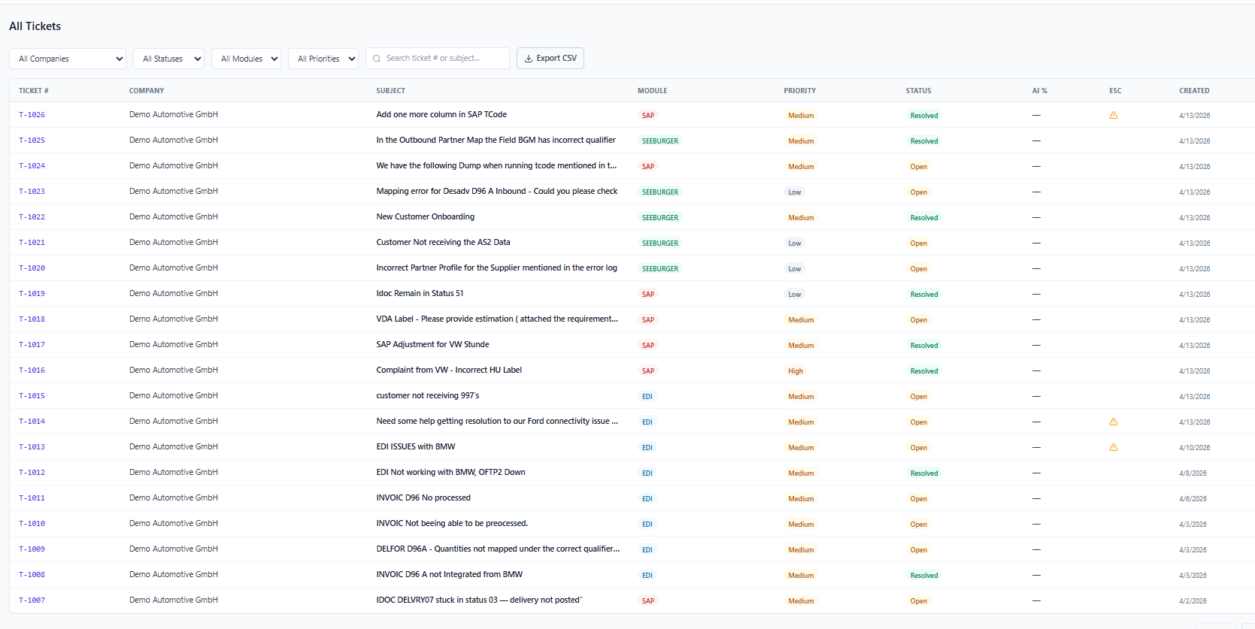Image resolution: width=1255 pixels, height=629 pixels.
Task: Open ticket T-1020
Action: tap(32, 268)
